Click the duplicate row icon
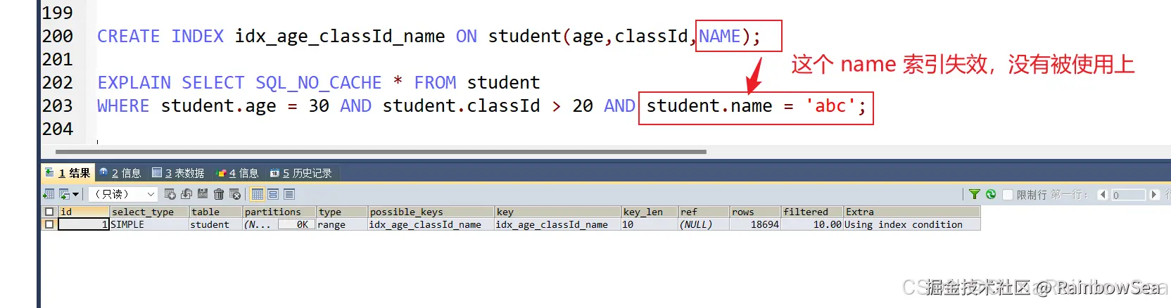The height and width of the screenshot is (308, 1171). (x=186, y=194)
